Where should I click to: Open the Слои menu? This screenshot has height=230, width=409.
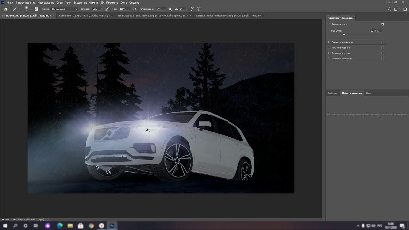pos(59,3)
